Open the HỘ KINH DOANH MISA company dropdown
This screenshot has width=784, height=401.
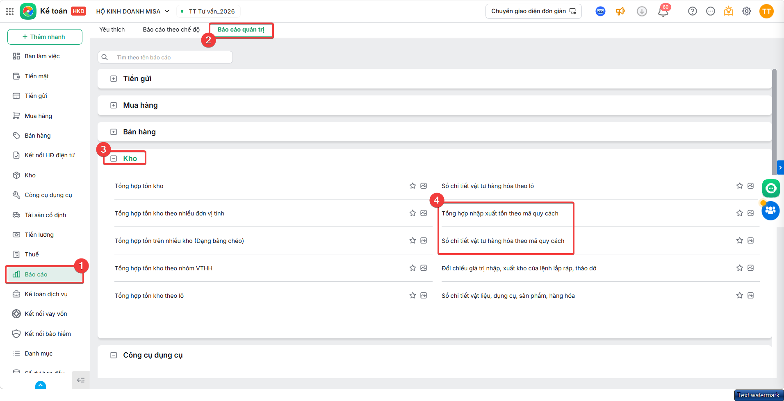tap(133, 11)
